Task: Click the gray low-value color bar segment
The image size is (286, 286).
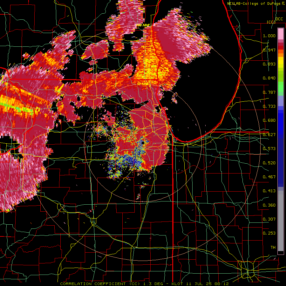Action: pos(281,221)
